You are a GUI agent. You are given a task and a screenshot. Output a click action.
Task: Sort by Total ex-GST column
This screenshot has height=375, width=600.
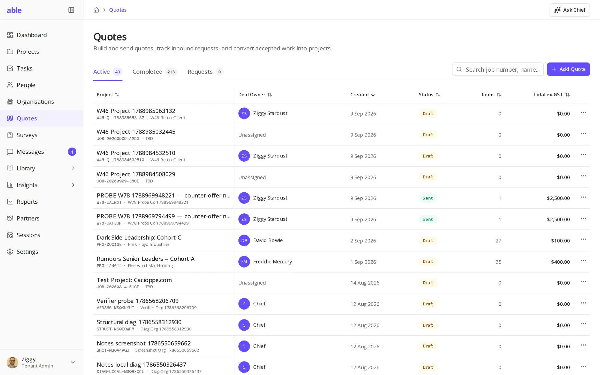(551, 94)
